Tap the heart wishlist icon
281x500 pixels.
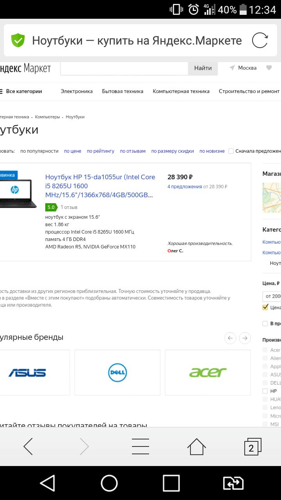click(x=269, y=68)
